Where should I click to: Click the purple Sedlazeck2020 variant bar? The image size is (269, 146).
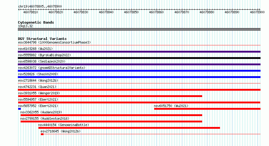coord(139,64)
